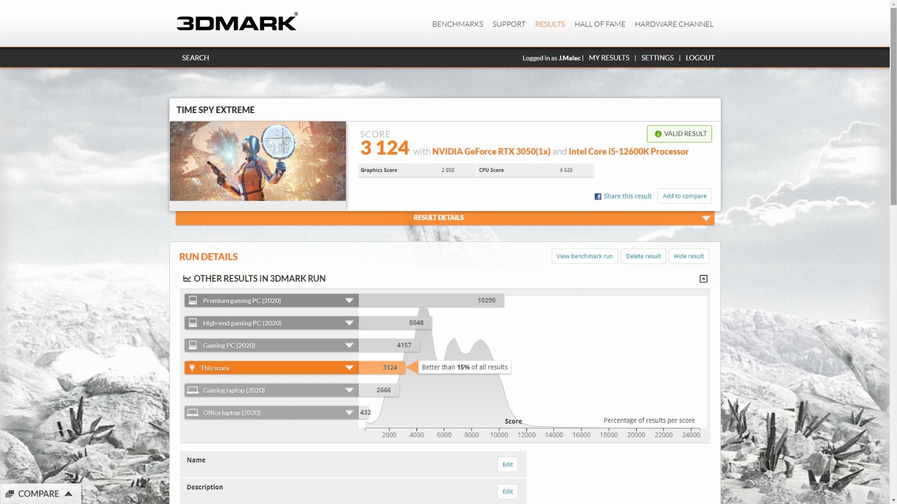Open My Results link
This screenshot has width=897, height=504.
coord(609,58)
